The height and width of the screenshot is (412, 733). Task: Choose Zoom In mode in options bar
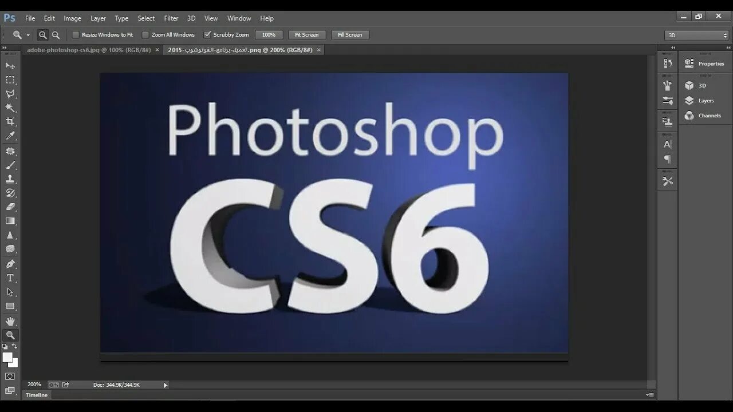pyautogui.click(x=43, y=35)
